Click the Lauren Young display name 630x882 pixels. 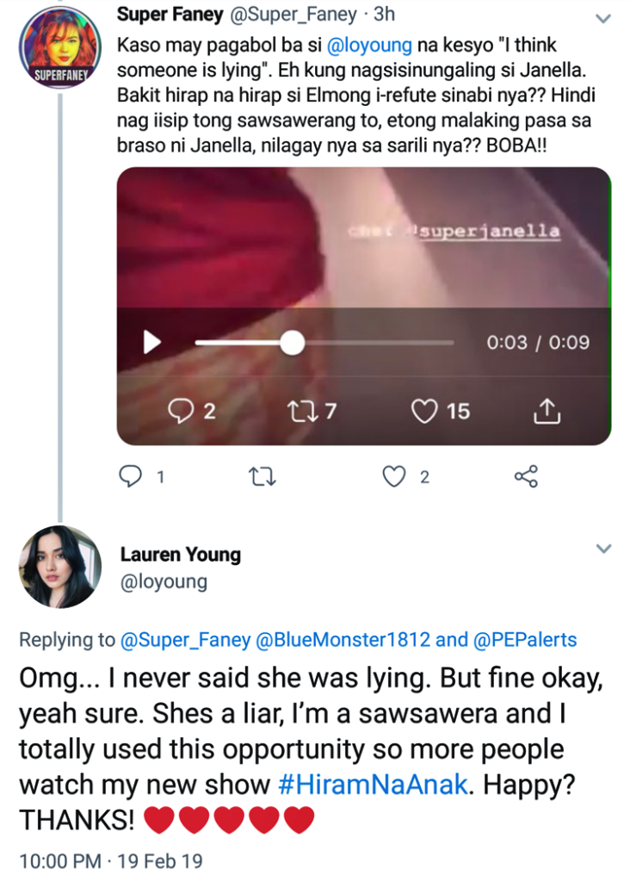180,555
